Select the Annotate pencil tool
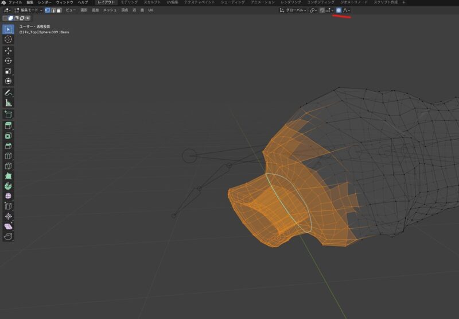This screenshot has width=459, height=319. coord(8,92)
